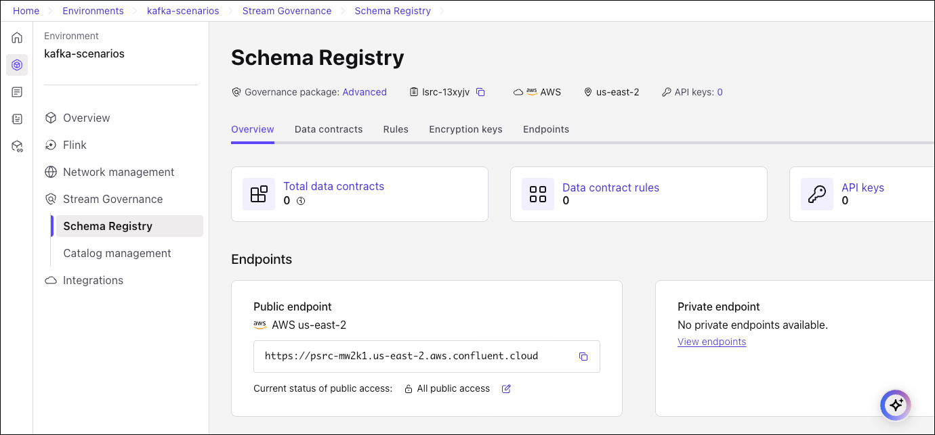This screenshot has height=435, width=935.
Task: Navigate to Network management
Action: click(119, 172)
